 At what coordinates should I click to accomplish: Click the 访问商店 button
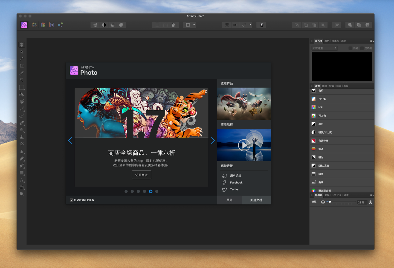pos(141,175)
